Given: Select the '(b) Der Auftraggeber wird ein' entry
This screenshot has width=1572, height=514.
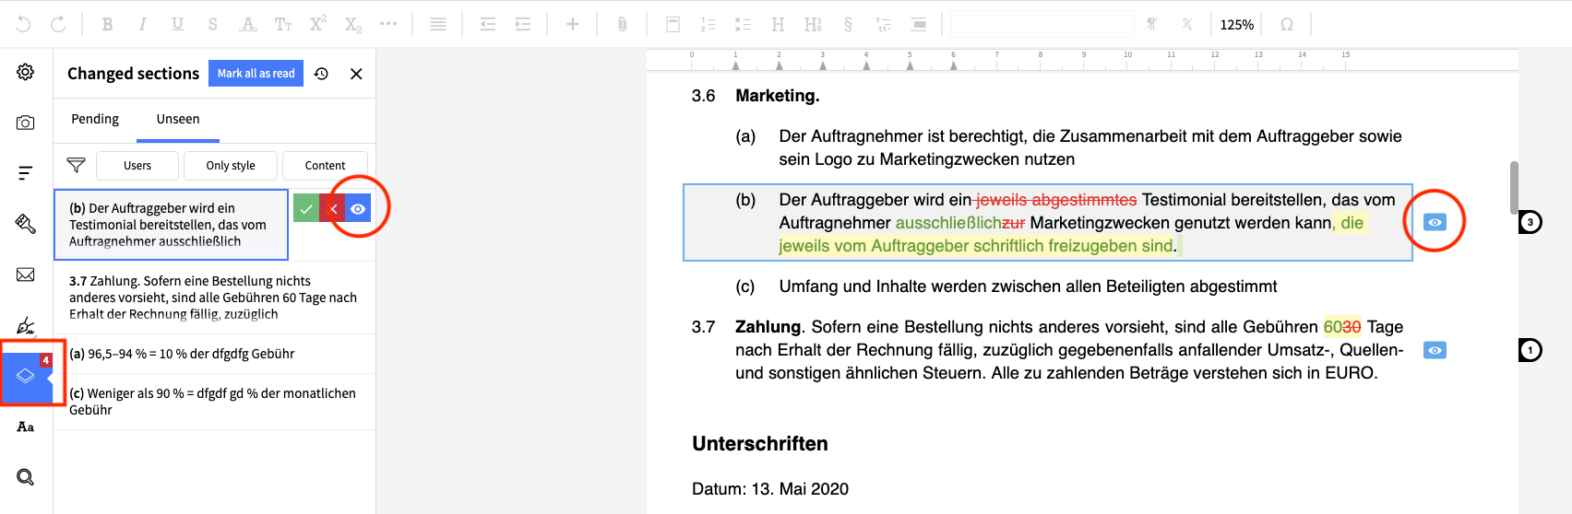Looking at the screenshot, I should [x=171, y=225].
